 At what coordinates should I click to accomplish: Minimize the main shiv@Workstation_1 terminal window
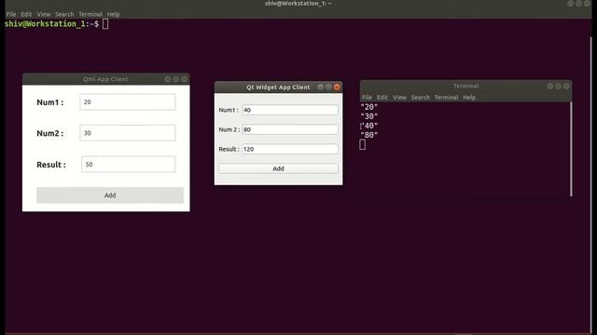point(570,4)
